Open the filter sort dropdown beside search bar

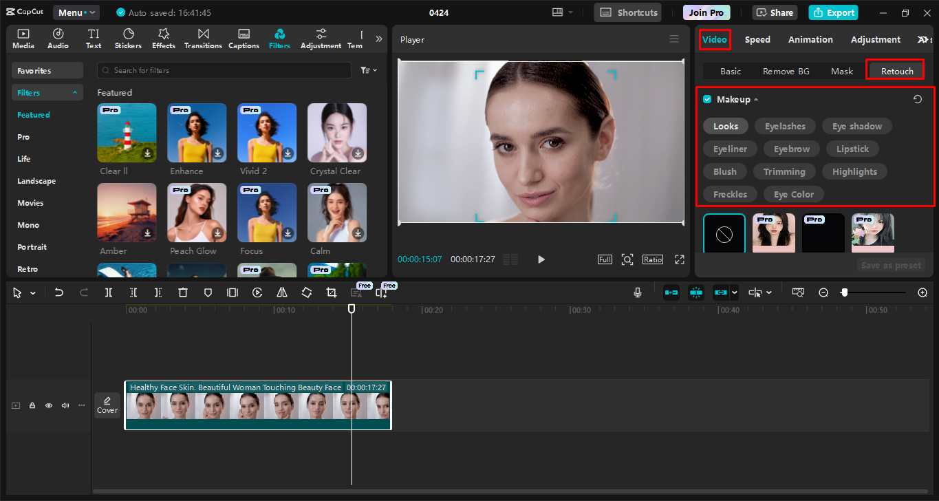[369, 70]
